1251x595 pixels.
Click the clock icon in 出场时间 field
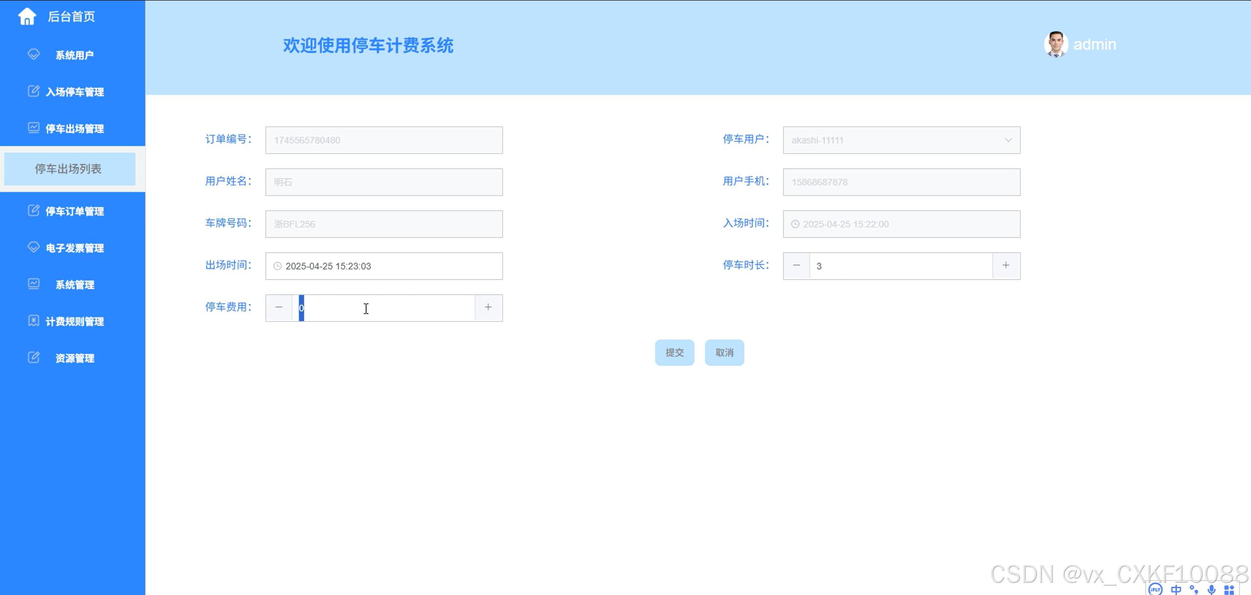[278, 266]
